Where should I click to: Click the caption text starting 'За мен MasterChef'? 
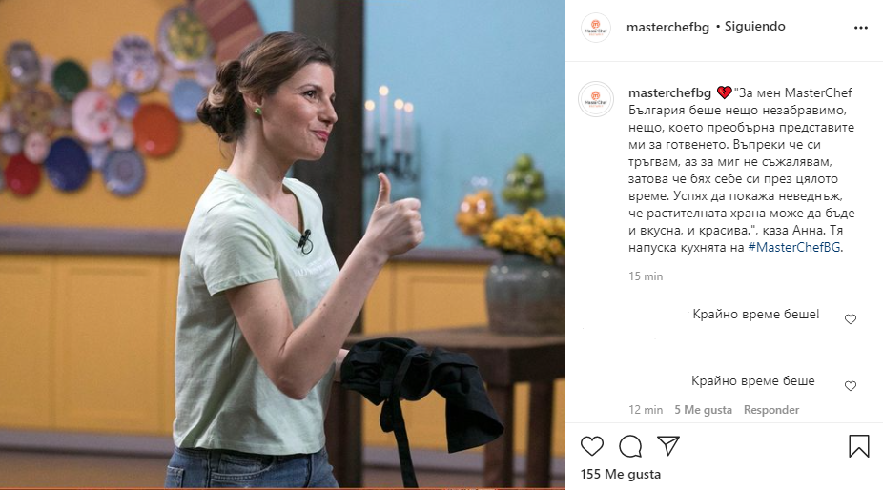[x=742, y=170]
